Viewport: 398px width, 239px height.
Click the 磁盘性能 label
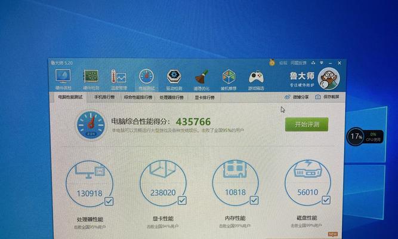pyautogui.click(x=307, y=218)
